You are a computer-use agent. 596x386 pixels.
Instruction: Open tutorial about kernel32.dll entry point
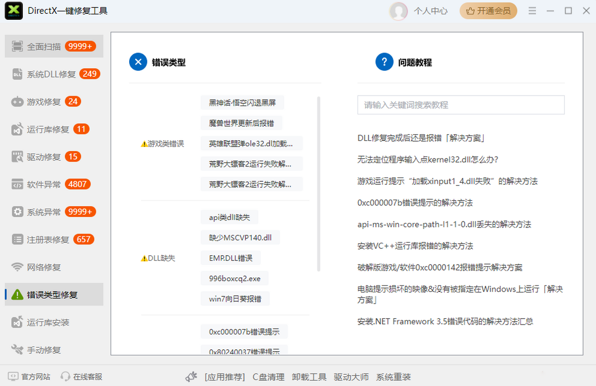point(428,160)
